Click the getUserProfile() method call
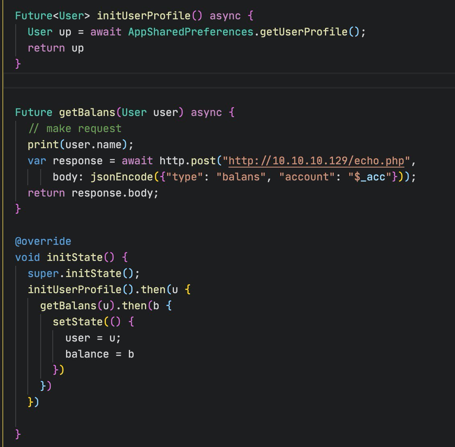This screenshot has height=447, width=455. tap(310, 32)
